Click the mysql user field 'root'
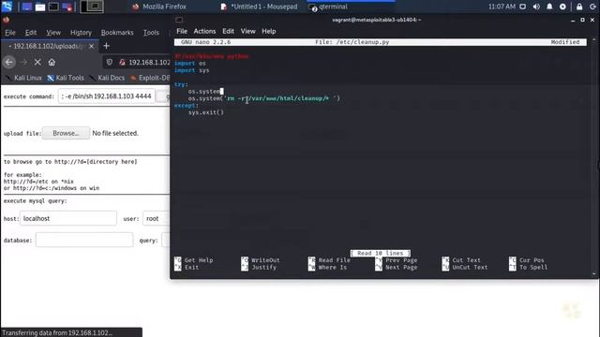Viewport: 600px width, 337px height. pyautogui.click(x=157, y=218)
